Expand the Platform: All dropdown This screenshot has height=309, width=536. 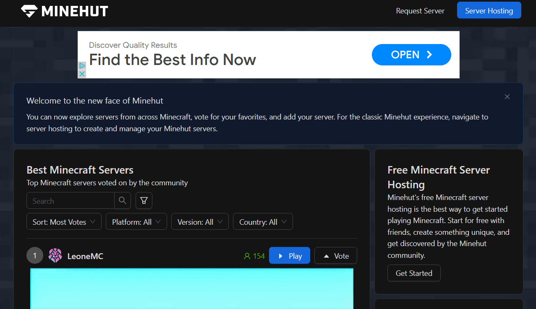[136, 221]
